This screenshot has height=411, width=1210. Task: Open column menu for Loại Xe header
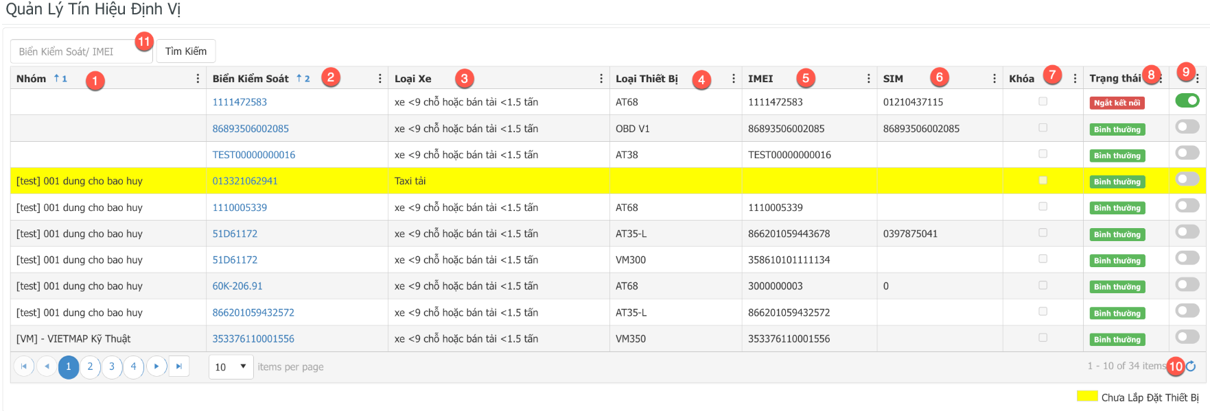point(601,79)
